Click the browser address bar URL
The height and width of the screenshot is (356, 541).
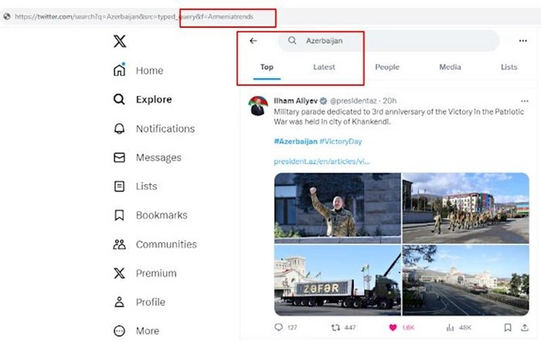pyautogui.click(x=134, y=17)
